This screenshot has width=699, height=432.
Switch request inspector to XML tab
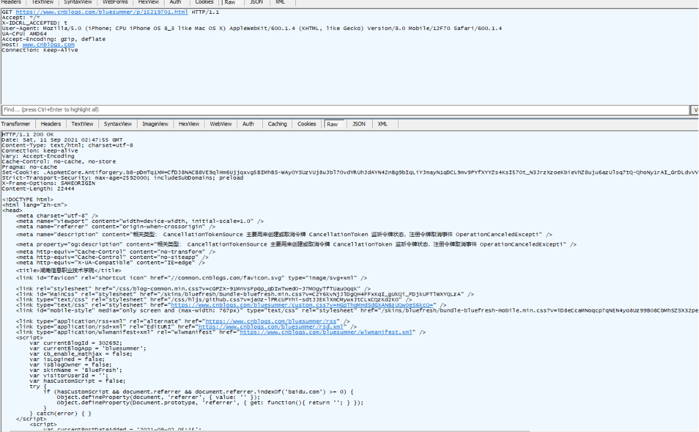(280, 2)
